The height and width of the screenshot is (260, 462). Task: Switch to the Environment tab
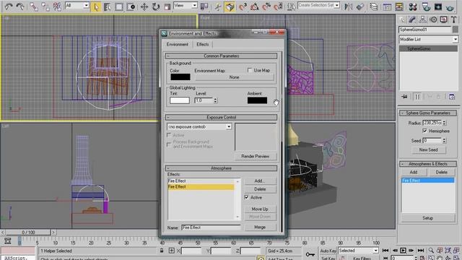click(177, 44)
